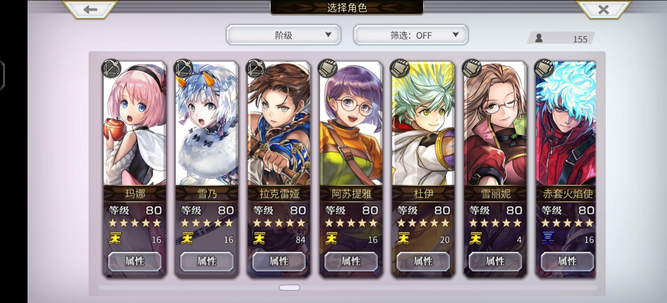667x303 pixels.
Task: Open the 阶级 sort dropdown
Action: point(284,35)
